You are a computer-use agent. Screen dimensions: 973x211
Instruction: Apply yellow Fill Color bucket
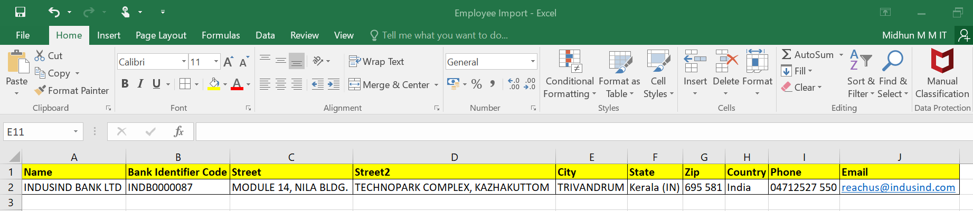coord(214,84)
